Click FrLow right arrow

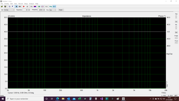pyautogui.click(x=177, y=43)
